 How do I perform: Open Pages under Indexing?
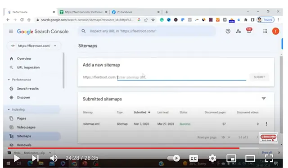coord(22,118)
